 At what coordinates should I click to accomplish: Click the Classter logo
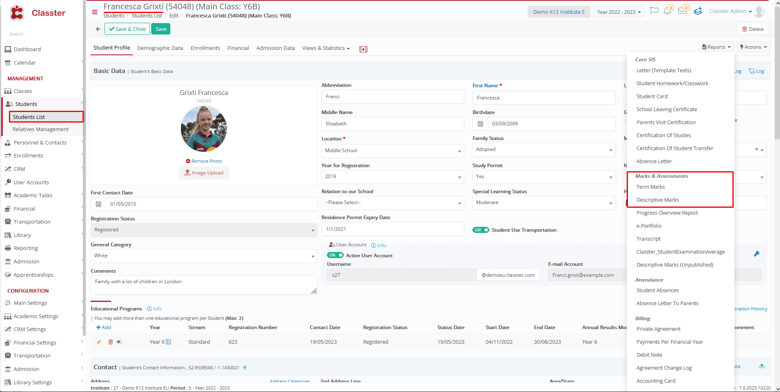37,13
